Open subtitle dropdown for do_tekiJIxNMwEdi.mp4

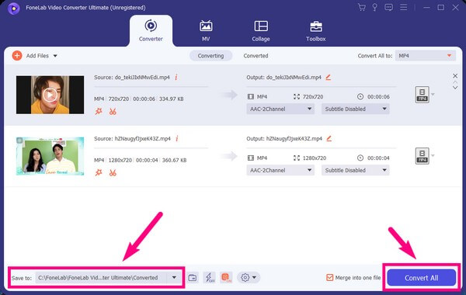pos(356,109)
